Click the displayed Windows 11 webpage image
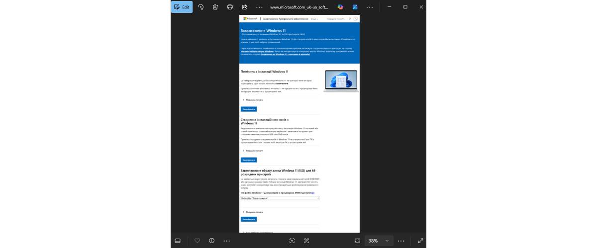This screenshot has height=248, width=597. pos(299,124)
